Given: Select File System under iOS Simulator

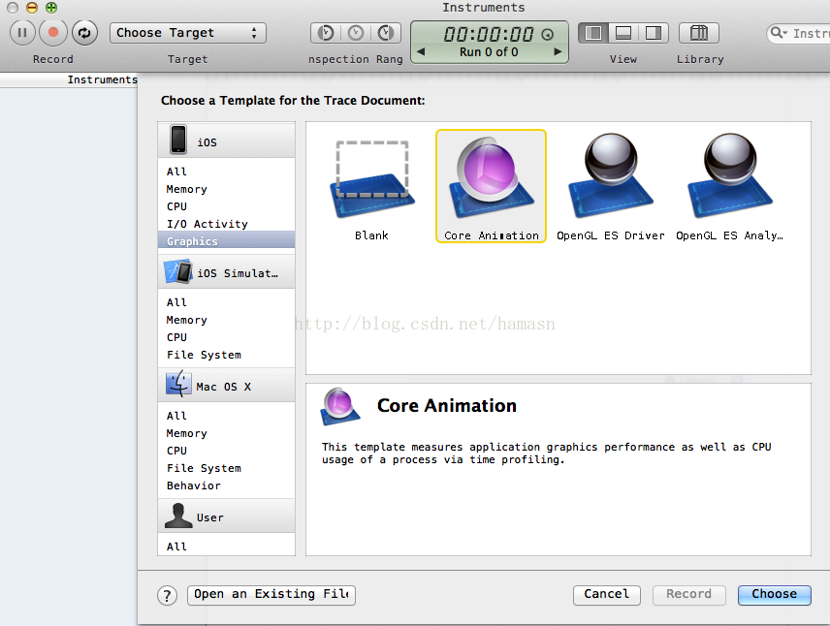Looking at the screenshot, I should pos(227,355).
